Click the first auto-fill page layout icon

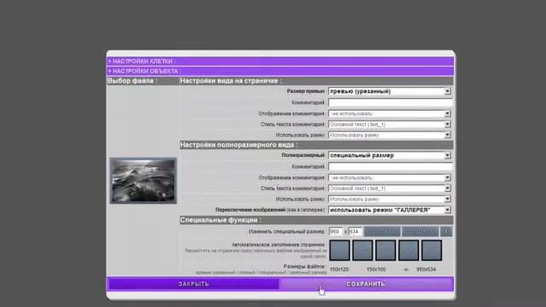pyautogui.click(x=340, y=250)
